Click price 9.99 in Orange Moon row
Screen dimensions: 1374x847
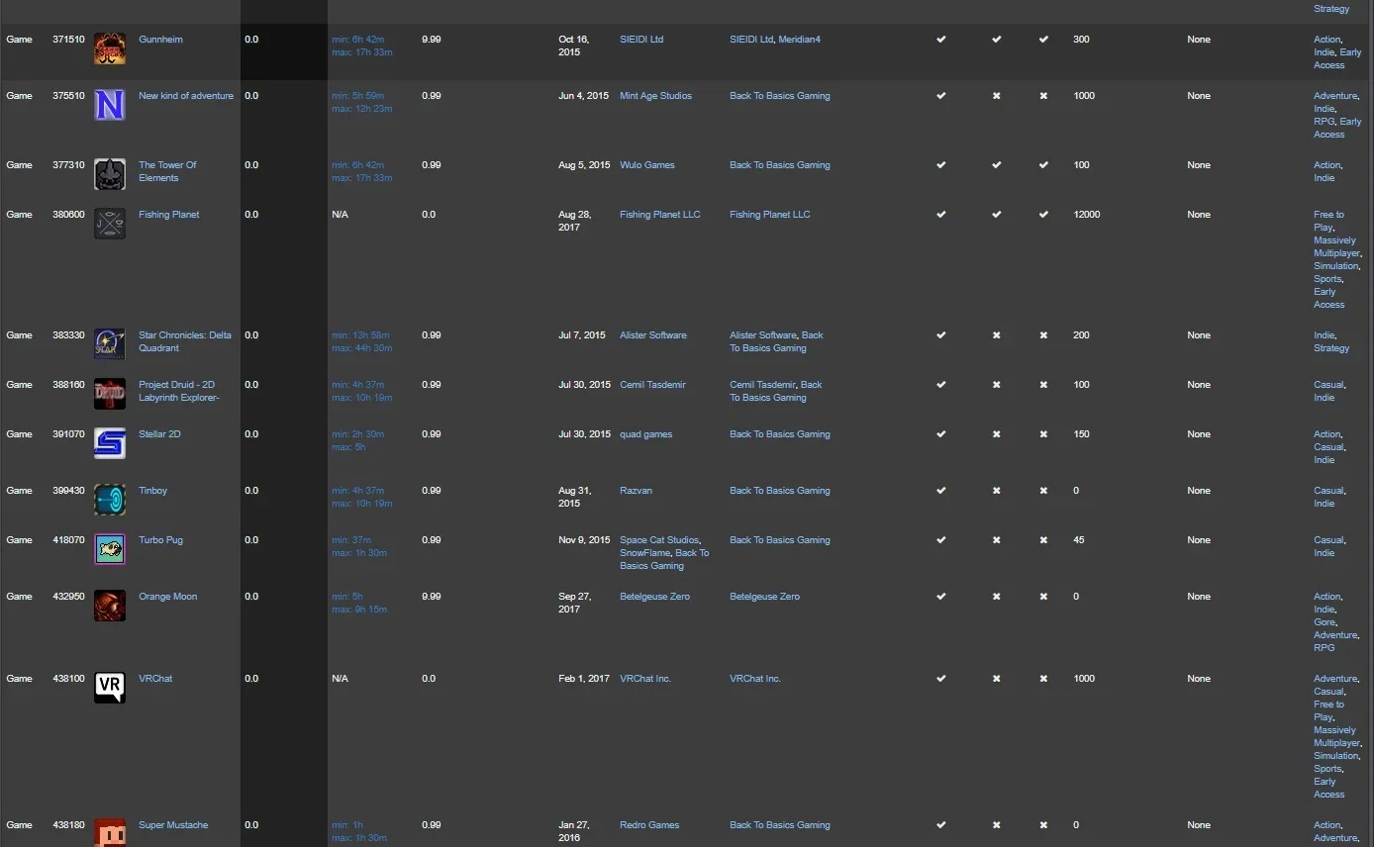(432, 597)
